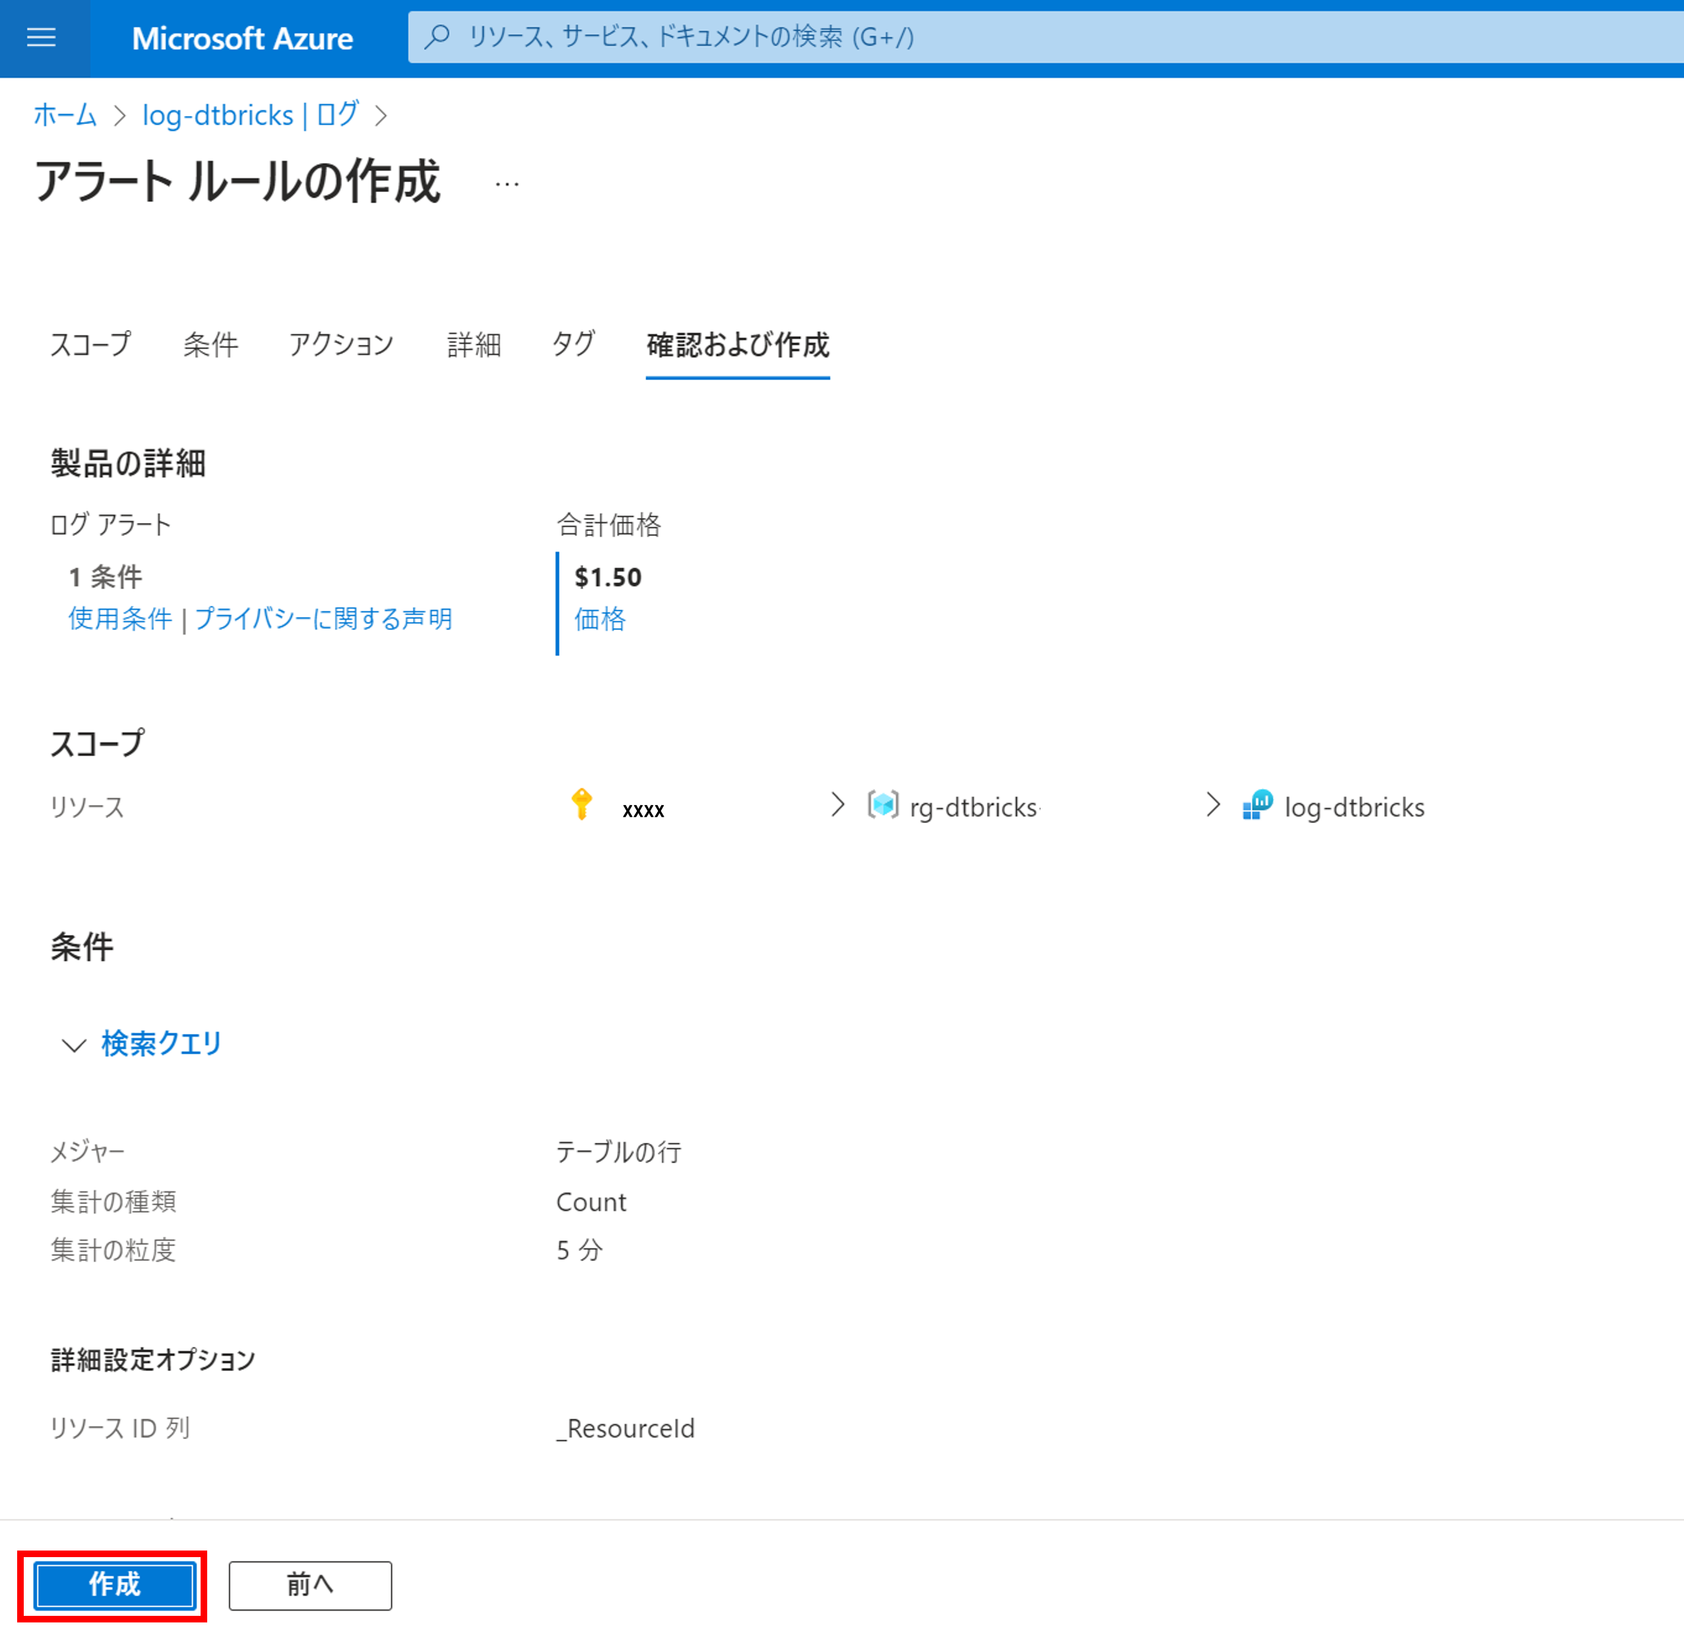
Task: Click the subscription key icon
Action: click(581, 805)
